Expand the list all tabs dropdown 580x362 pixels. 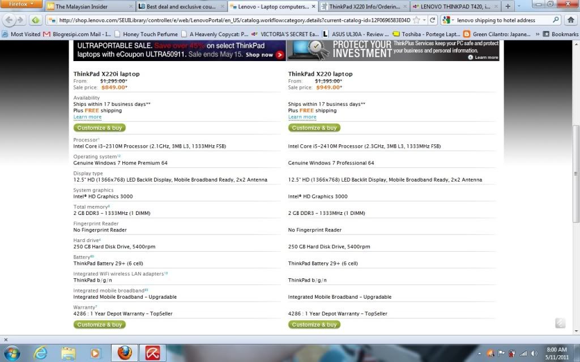tap(519, 7)
